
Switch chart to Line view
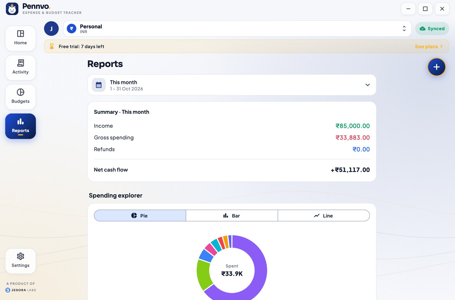[x=324, y=215]
